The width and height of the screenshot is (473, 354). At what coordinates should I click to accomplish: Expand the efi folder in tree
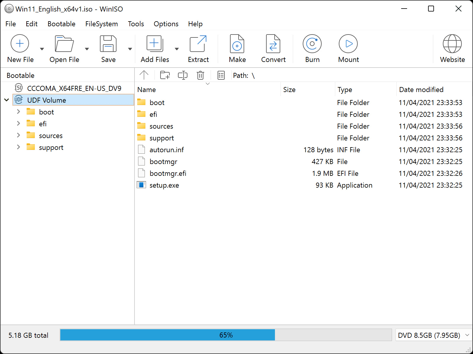[x=18, y=124]
